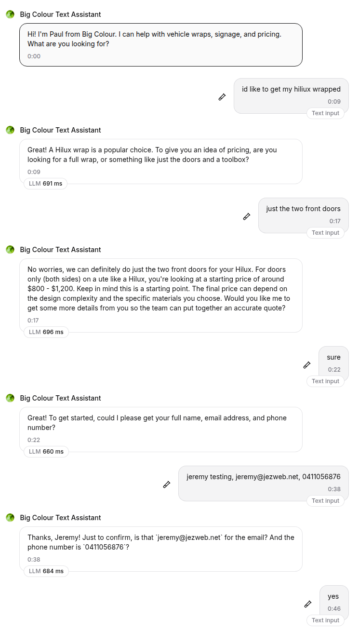359x631 pixels.
Task: Click the 'LLM 660 ms' latency badge
Action: [46, 452]
